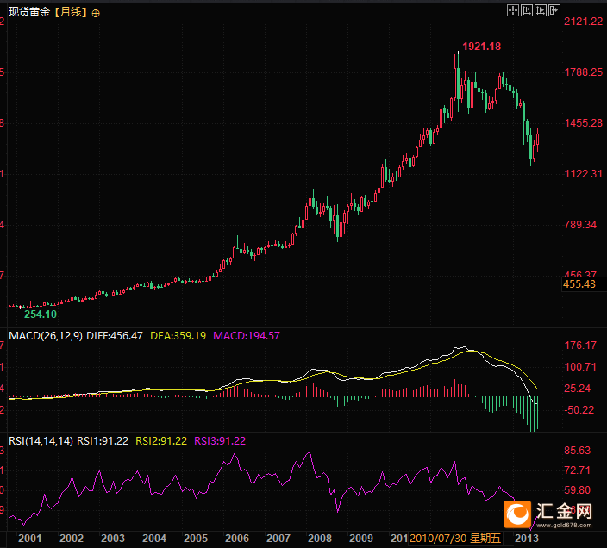Click the RSI(14,14,14) indicator label
The height and width of the screenshot is (548, 607).
click(x=40, y=440)
